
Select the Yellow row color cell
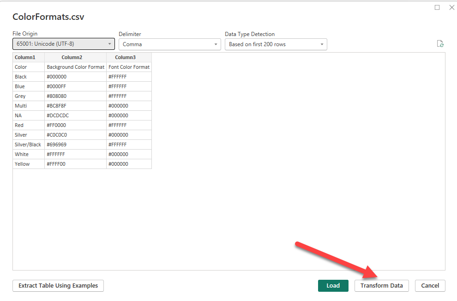[x=22, y=164]
